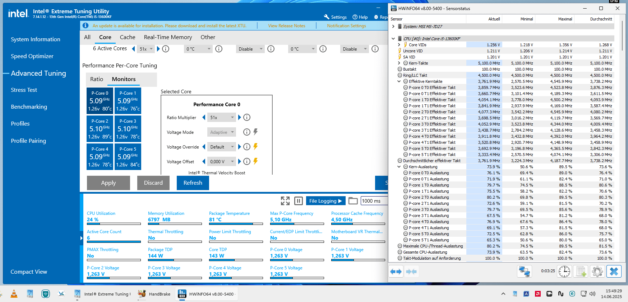628x302 pixels.
Task: Open Benchmarking in the sidebar
Action: point(29,107)
